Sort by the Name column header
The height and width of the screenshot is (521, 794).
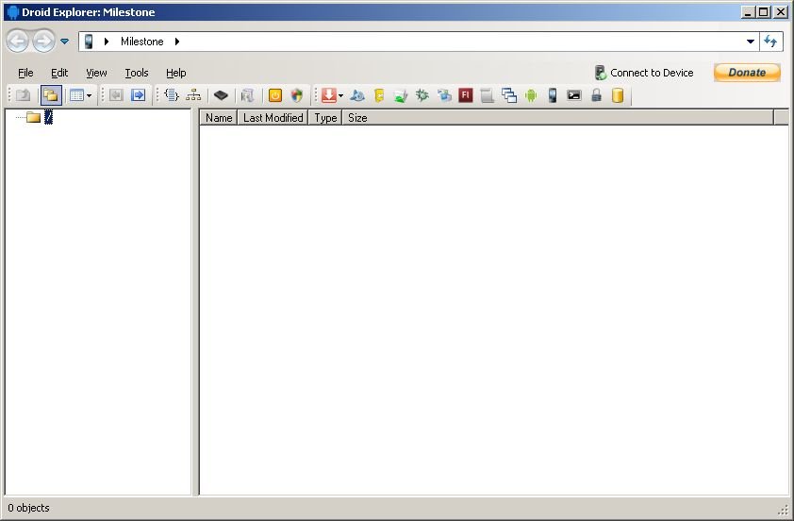pyautogui.click(x=219, y=118)
